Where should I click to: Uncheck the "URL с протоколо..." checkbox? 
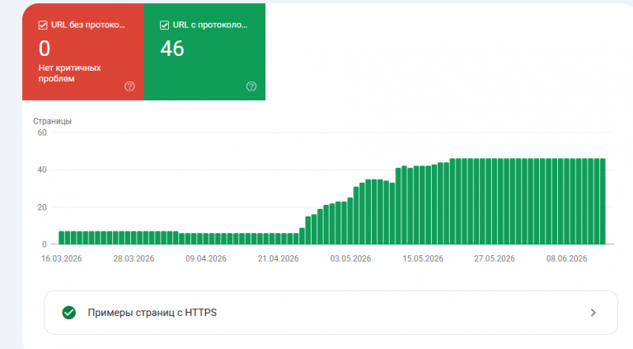click(164, 26)
